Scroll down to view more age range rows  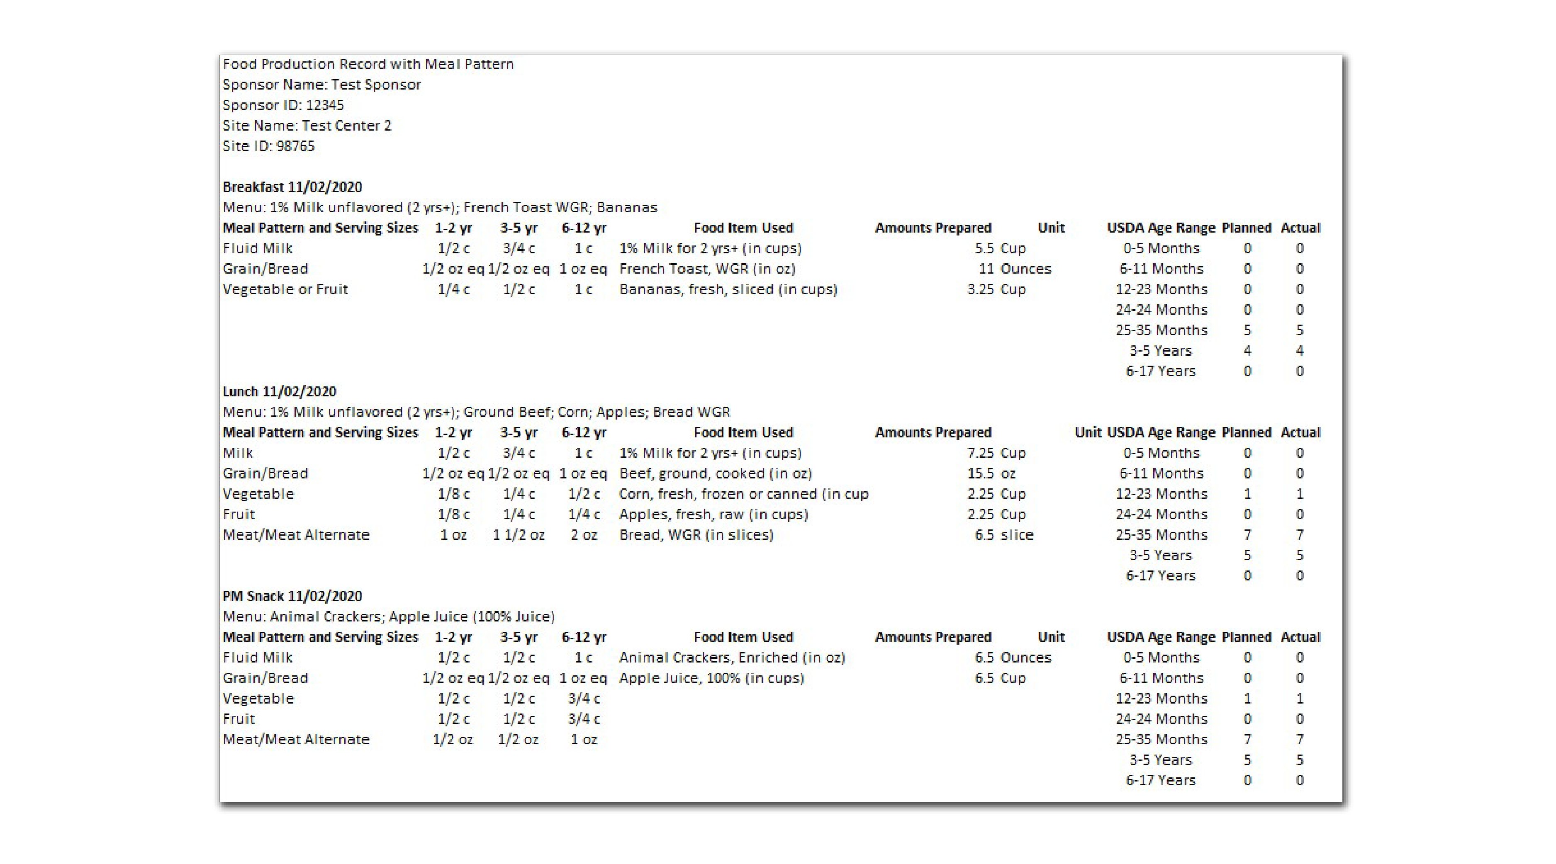point(1171,787)
